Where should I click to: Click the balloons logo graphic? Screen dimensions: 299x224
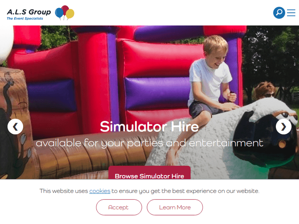pyautogui.click(x=65, y=13)
